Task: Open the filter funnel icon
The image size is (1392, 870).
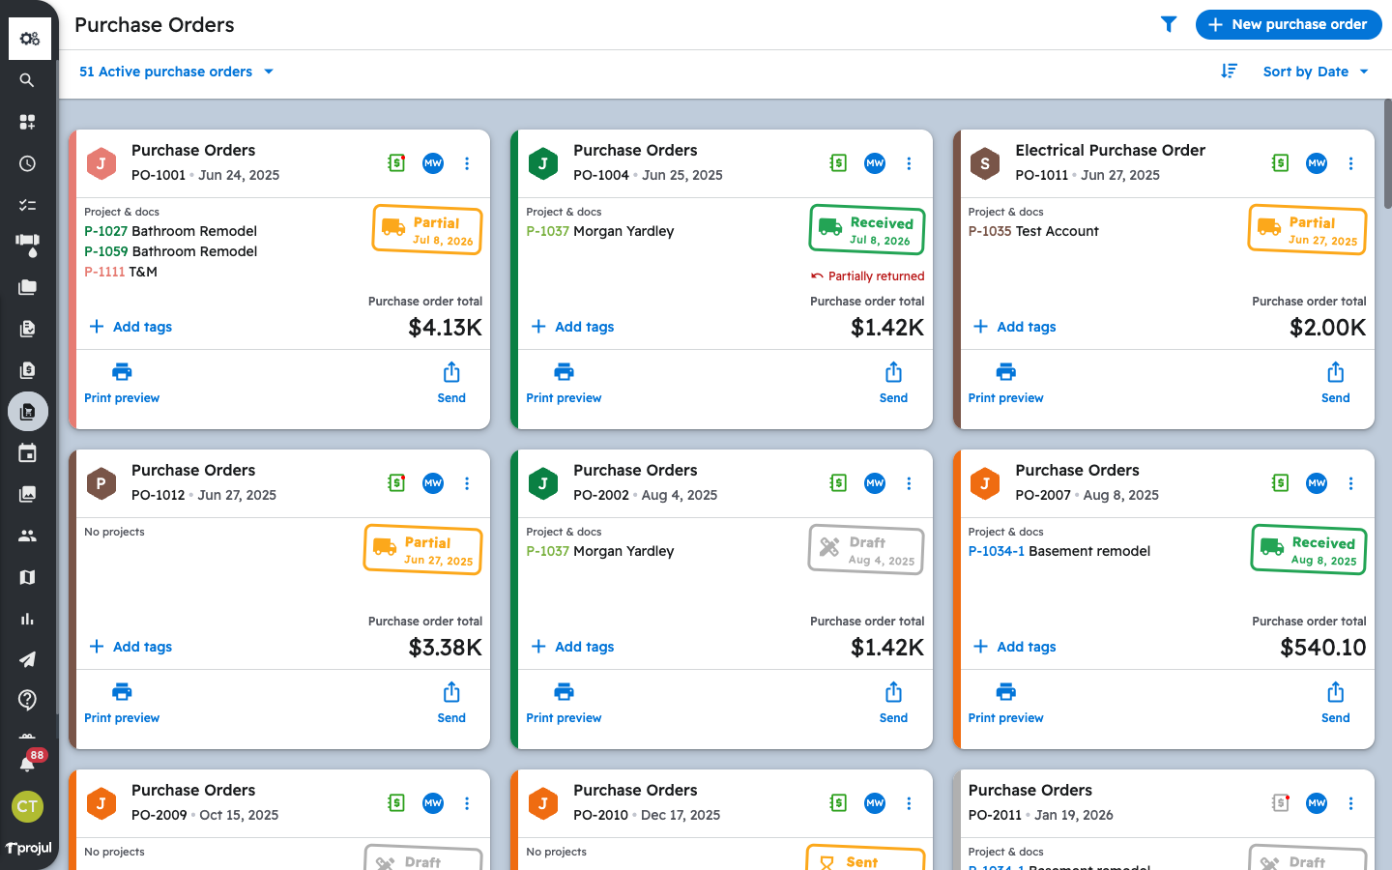Action: click(x=1169, y=24)
